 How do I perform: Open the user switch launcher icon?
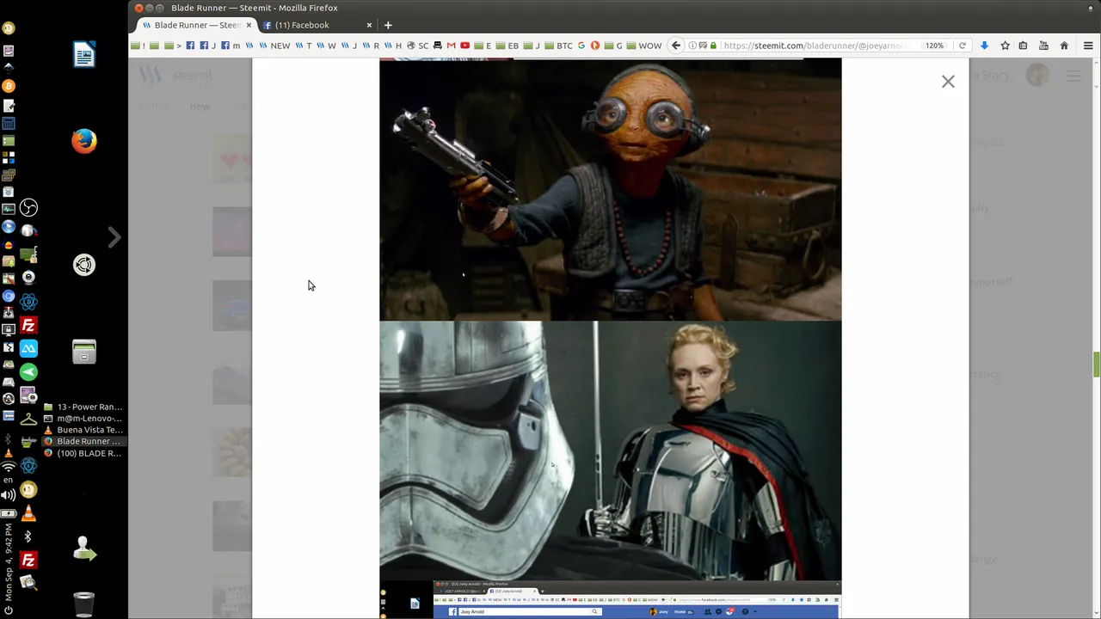point(84,549)
